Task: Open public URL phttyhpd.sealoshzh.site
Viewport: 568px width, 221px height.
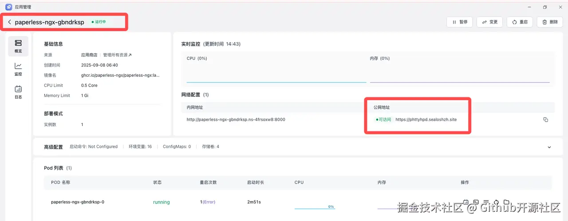Action: (426, 119)
